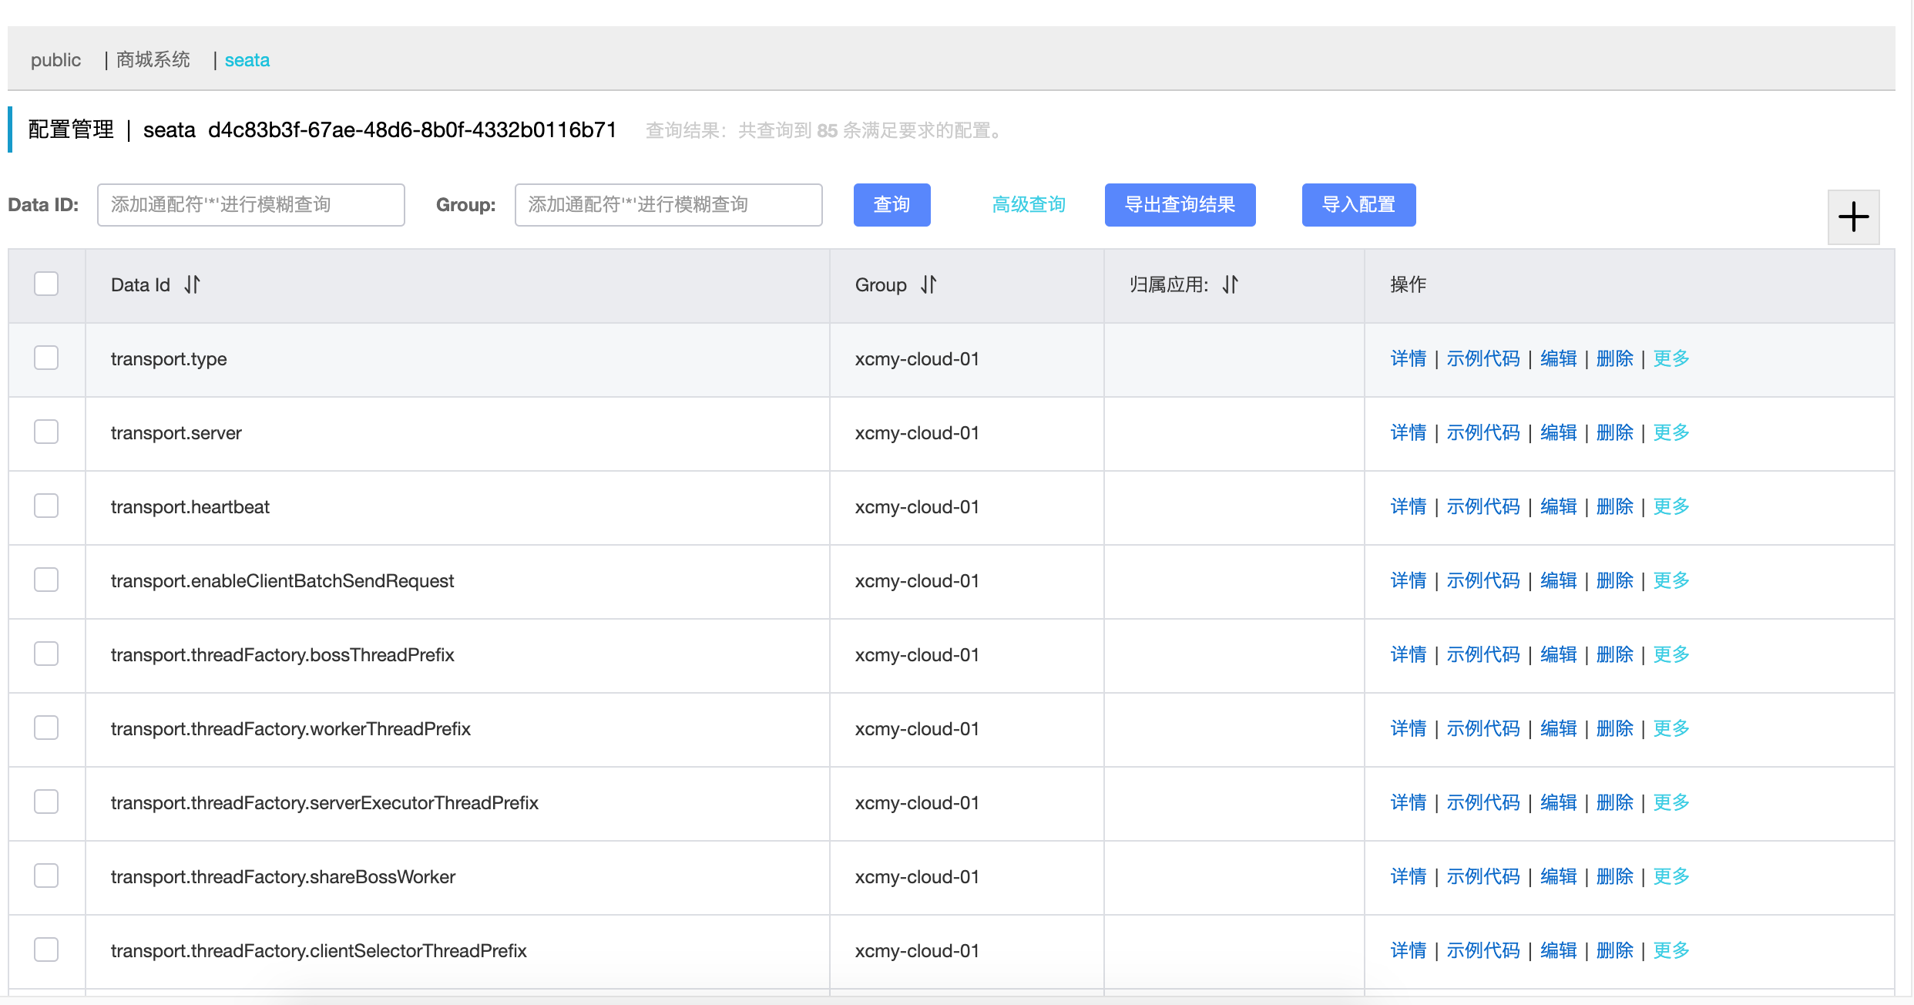Click the plus icon to add config
Viewport: 1914px width, 1005px height.
click(1853, 217)
